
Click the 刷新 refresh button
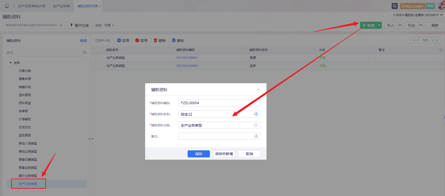point(435,25)
